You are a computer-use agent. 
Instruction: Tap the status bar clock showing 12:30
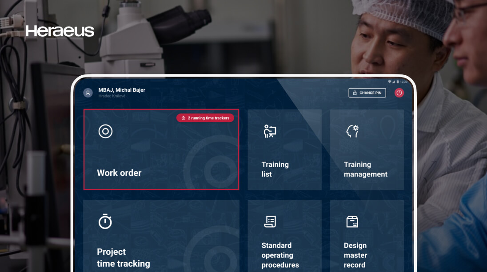(x=403, y=82)
